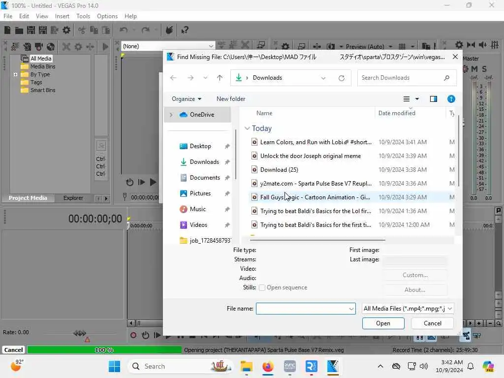The image size is (504, 378).
Task: Click the Cut scissors icon
Action: (x=82, y=30)
